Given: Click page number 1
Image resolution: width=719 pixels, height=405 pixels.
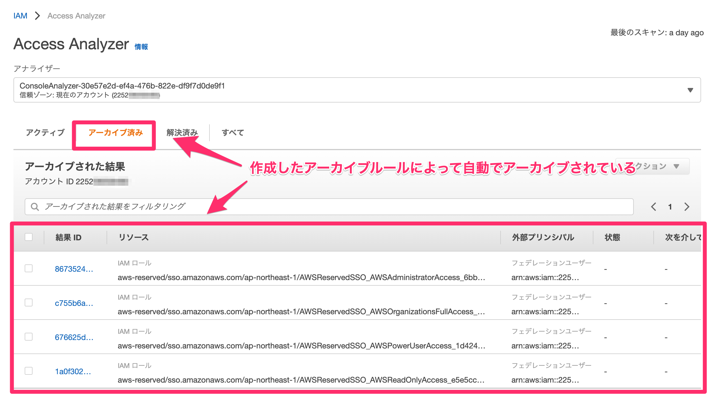Looking at the screenshot, I should (670, 207).
